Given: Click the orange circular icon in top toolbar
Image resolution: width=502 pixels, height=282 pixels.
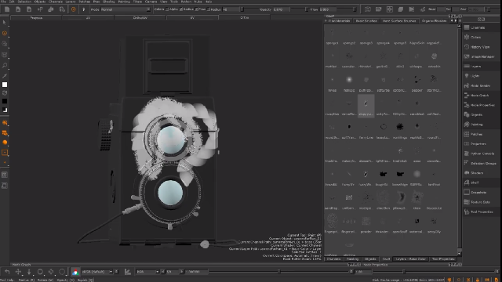Looking at the screenshot, I should [73, 9].
